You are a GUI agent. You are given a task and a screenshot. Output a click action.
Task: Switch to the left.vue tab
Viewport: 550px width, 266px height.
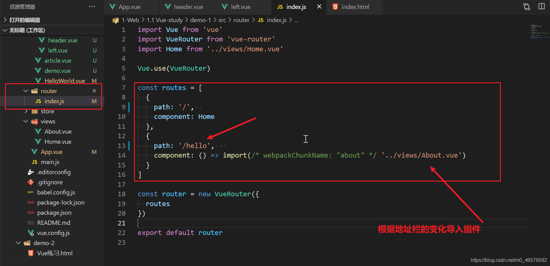point(244,7)
